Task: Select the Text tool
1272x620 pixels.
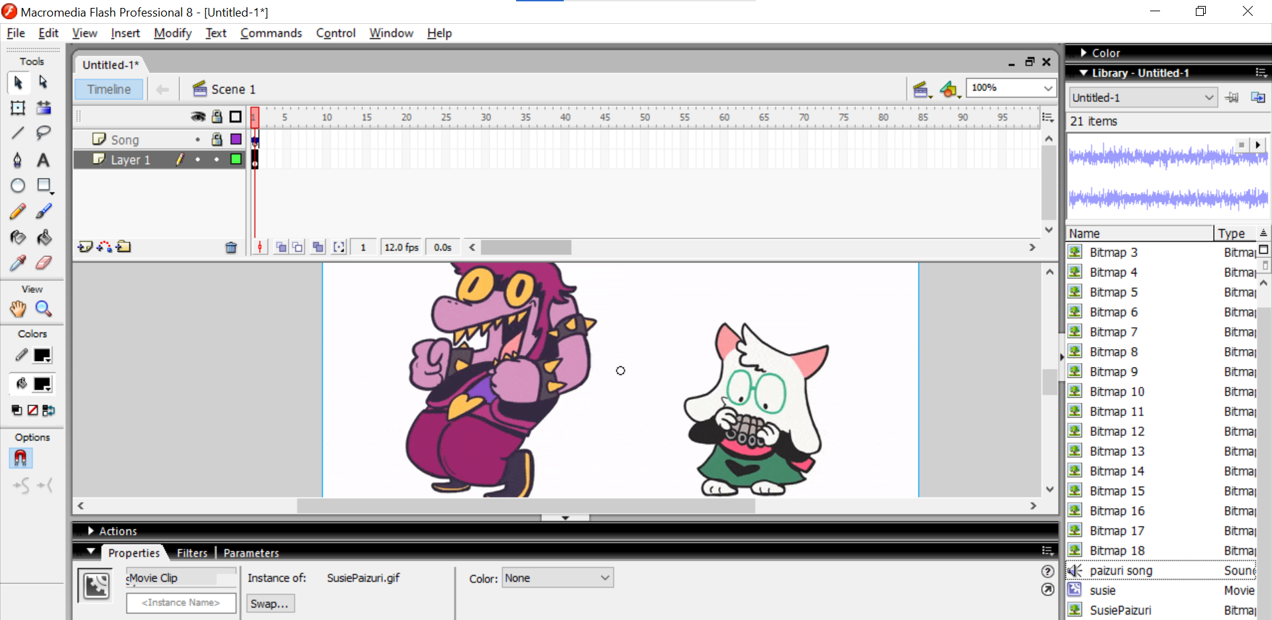Action: click(43, 160)
